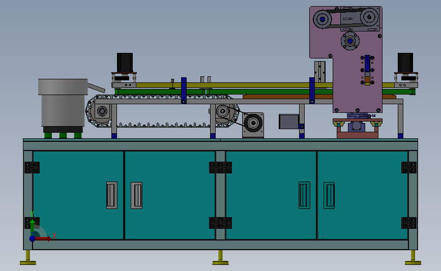The width and height of the screenshot is (441, 271).
Task: Select the center yellow leveling foot
Action: click(221, 258)
